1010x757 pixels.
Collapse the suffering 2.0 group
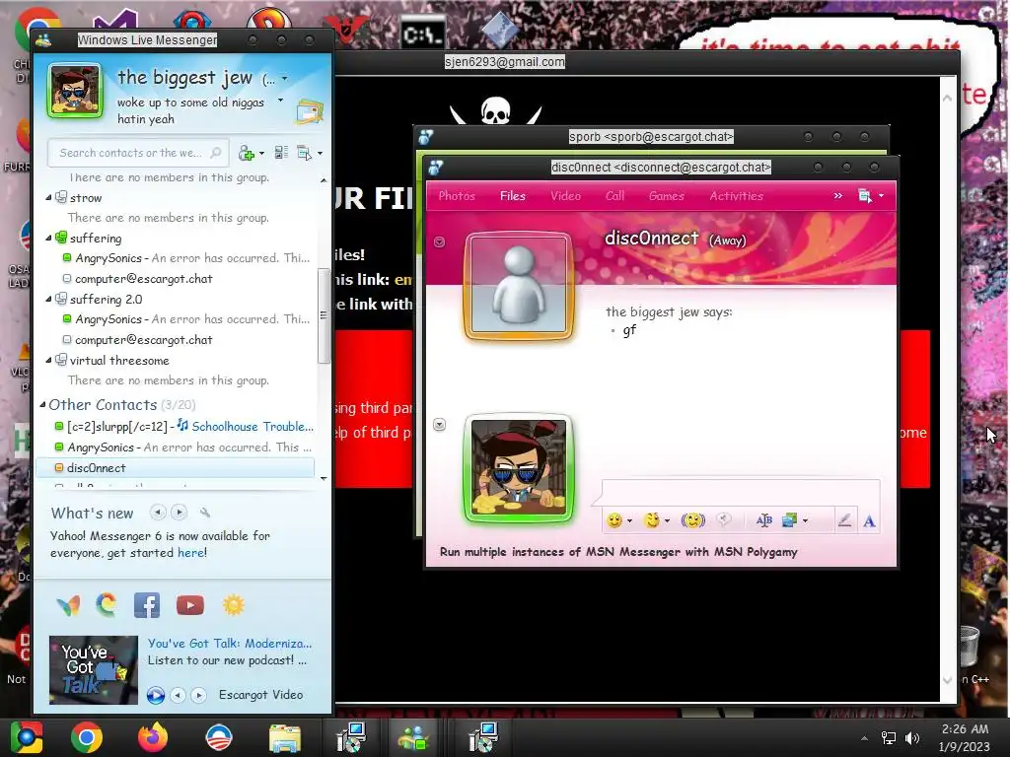tap(48, 300)
